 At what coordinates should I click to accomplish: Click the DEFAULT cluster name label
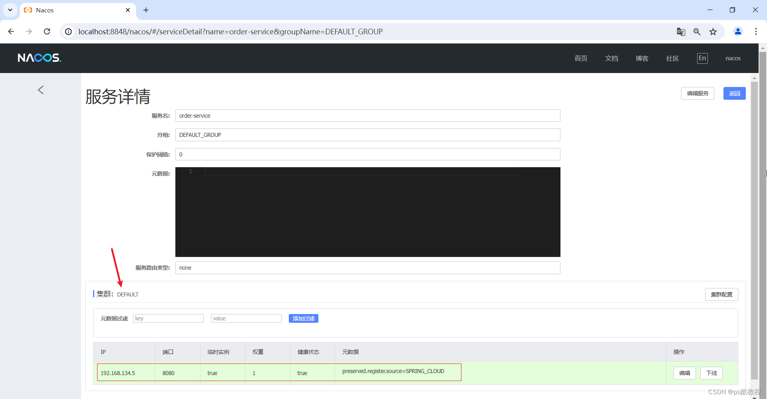128,294
